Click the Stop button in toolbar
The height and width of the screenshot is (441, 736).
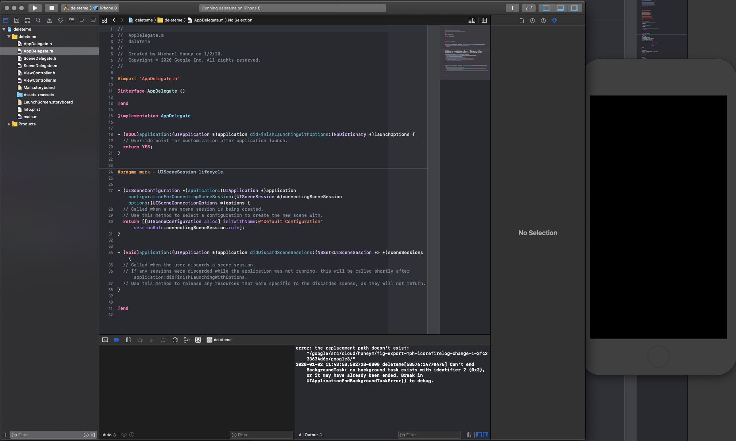(51, 8)
